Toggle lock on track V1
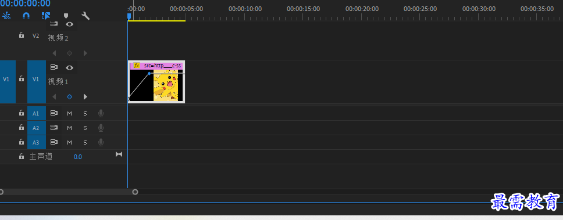Screen dimensions: 563x220 [22, 79]
